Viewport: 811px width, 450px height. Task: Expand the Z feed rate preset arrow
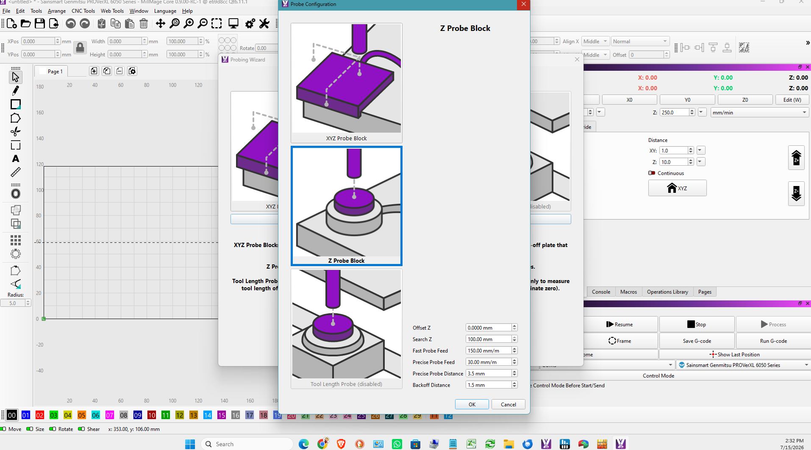tap(702, 112)
